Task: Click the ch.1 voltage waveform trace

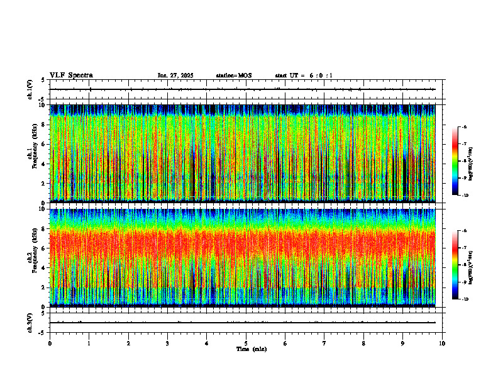Action: coord(243,89)
